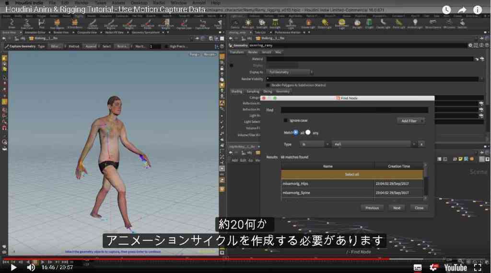Viewport: 491px width, 273px height.
Task: Click the Close button in Find Node
Action: pos(419,208)
